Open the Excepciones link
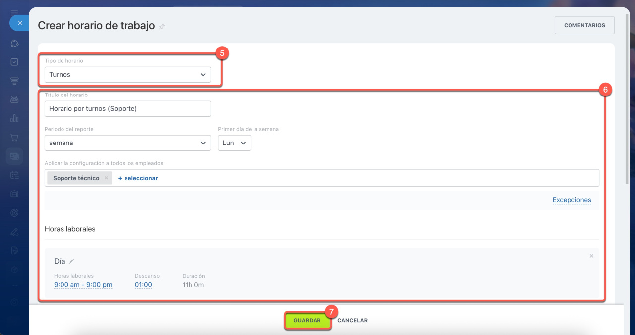 pos(571,200)
